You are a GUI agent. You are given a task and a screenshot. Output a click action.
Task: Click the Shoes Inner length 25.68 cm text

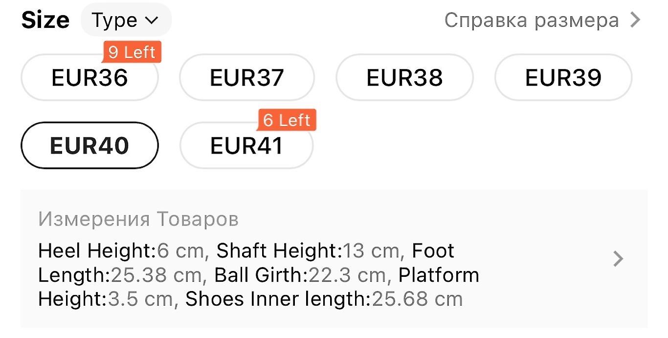coord(324,299)
